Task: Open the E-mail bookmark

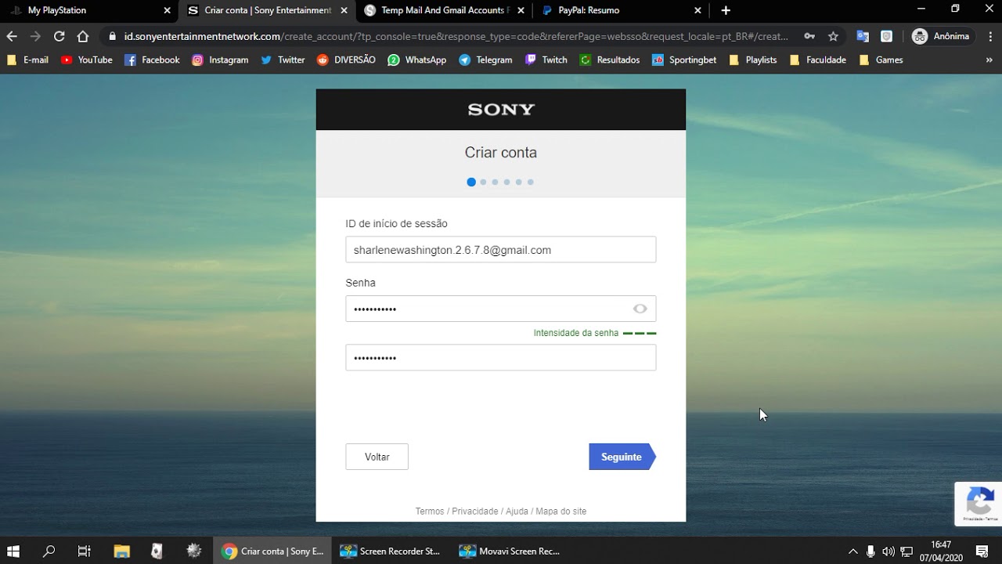Action: coord(27,60)
